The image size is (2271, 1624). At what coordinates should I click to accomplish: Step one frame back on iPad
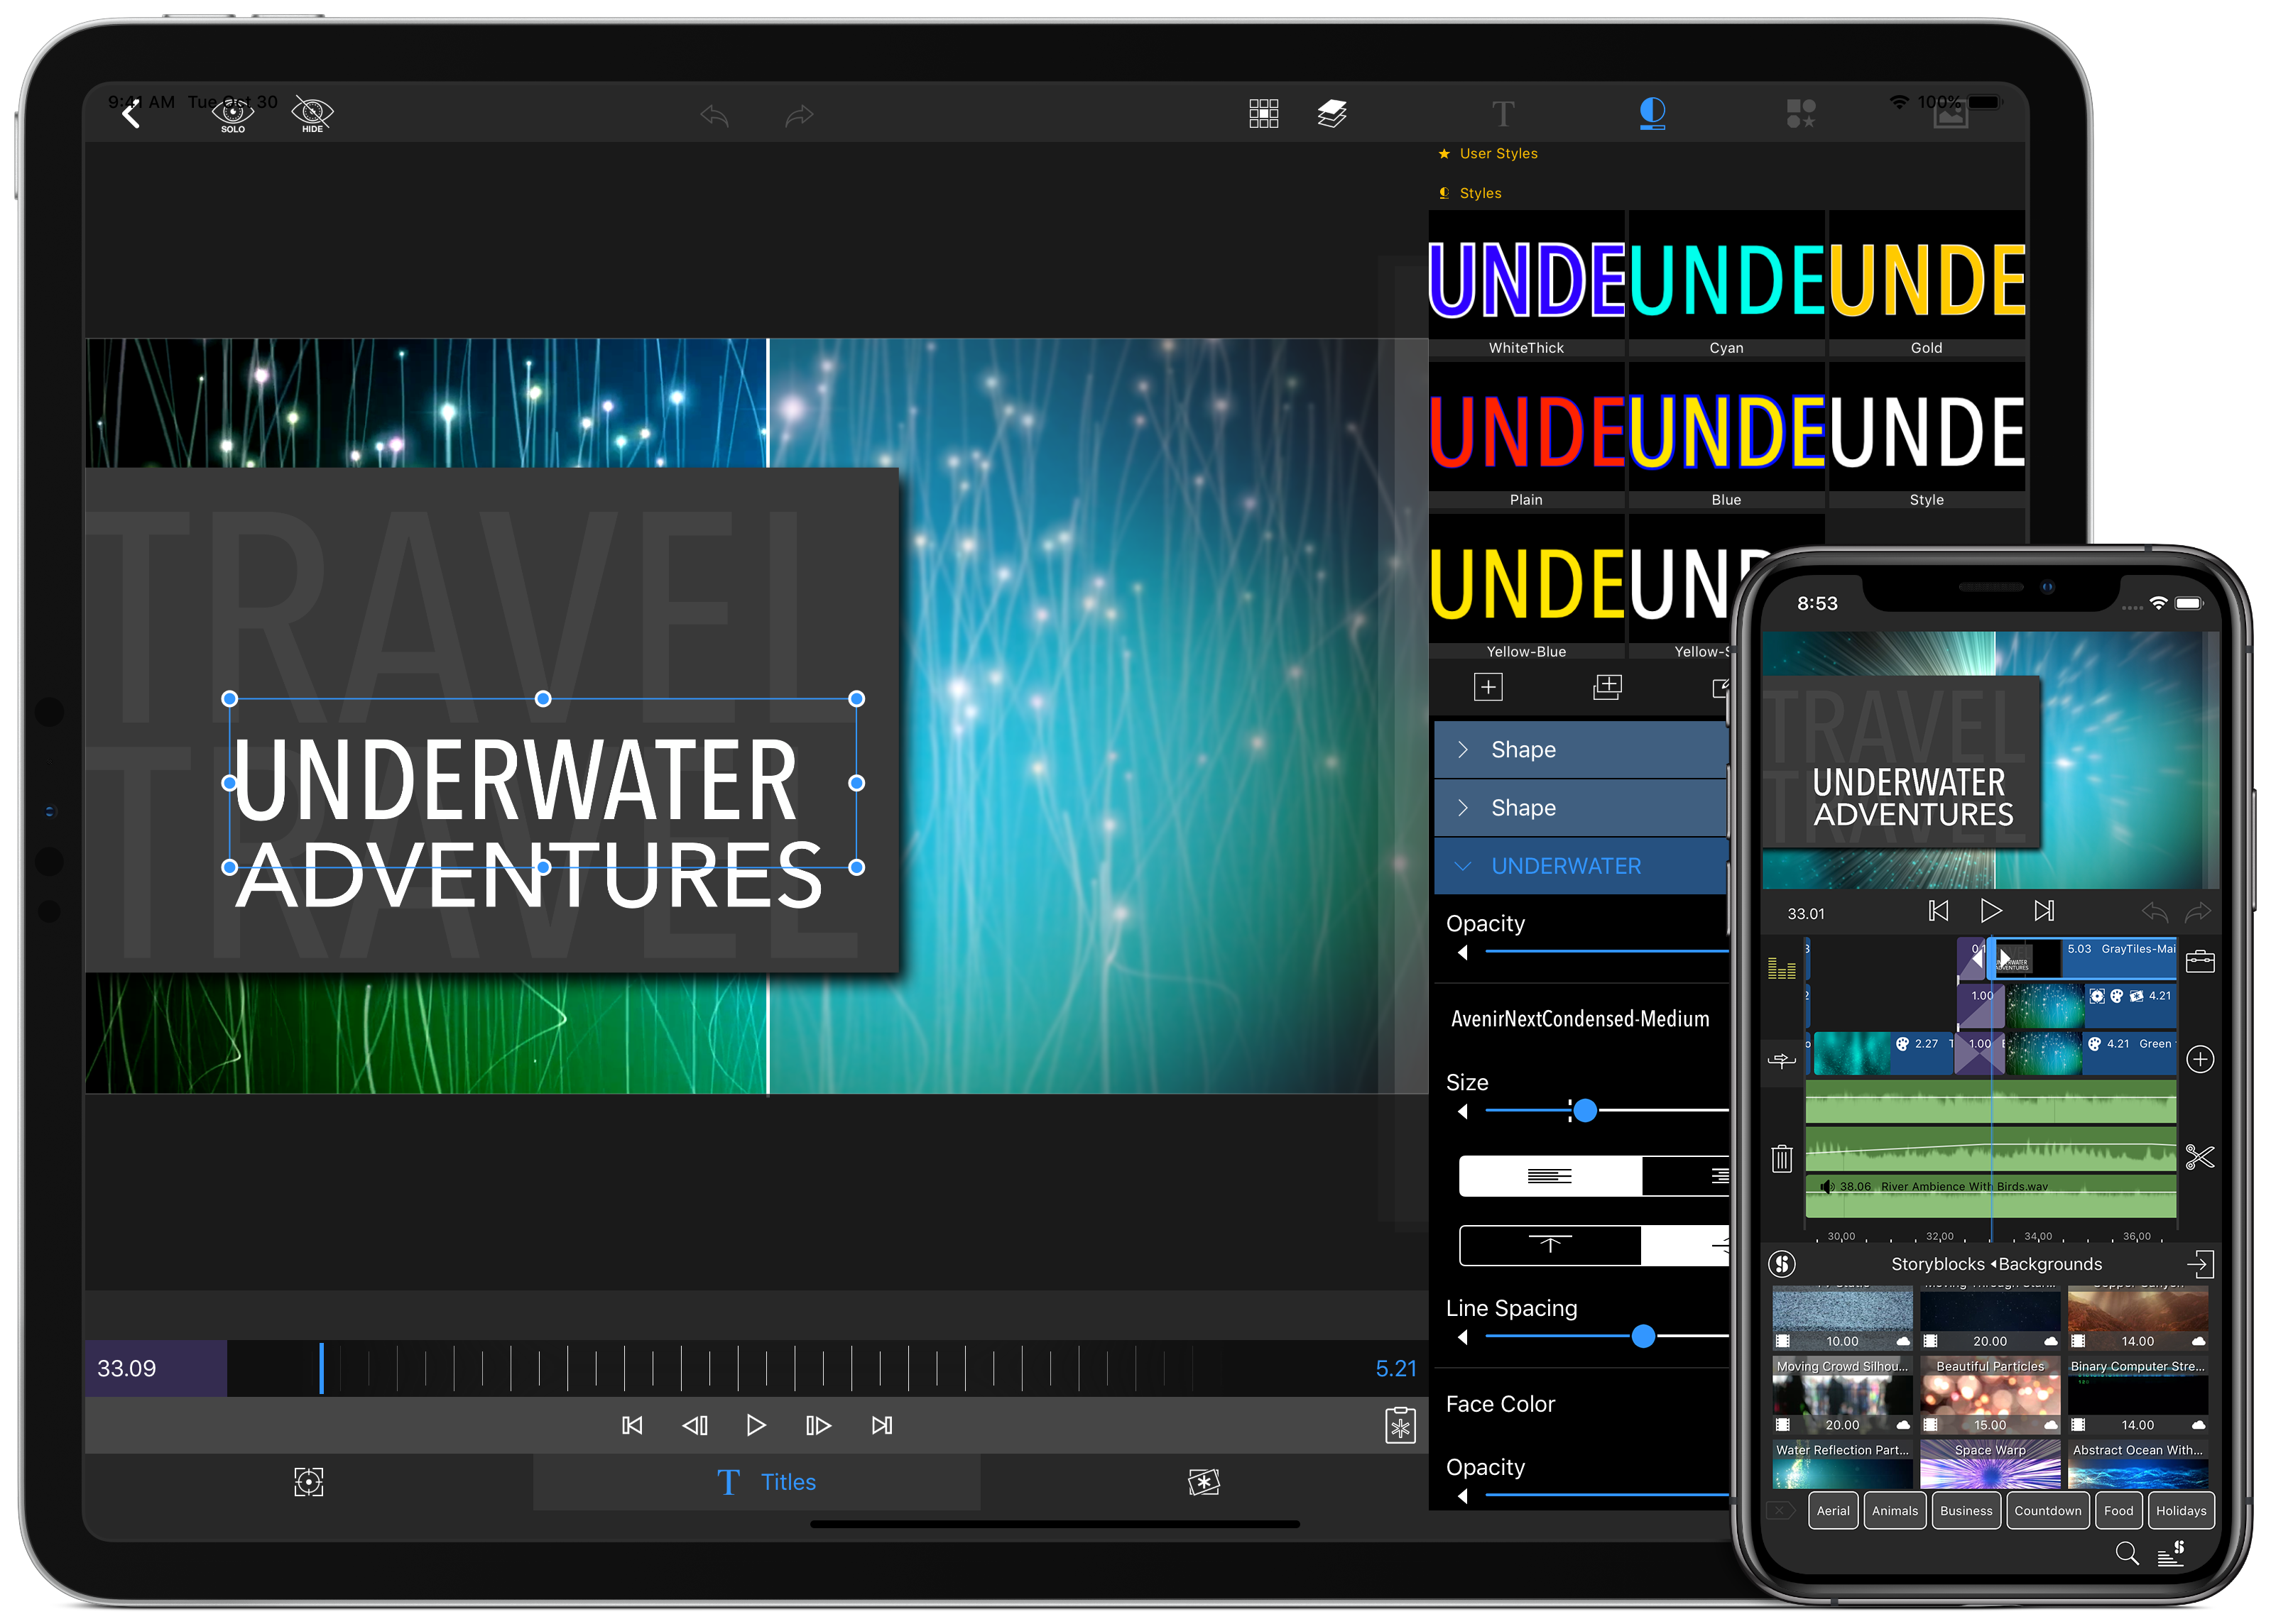pos(695,1425)
